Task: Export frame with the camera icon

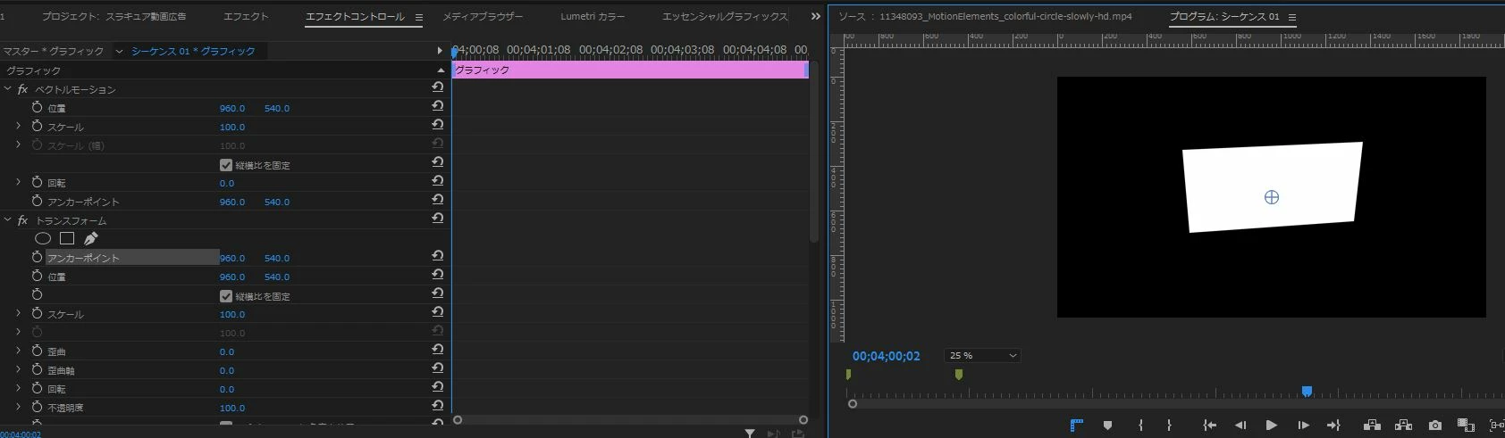Action: (1434, 426)
